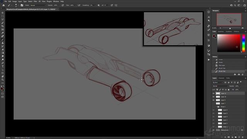The width and height of the screenshot is (247, 139).
Task: Switch to the Channels tab
Action: [x=221, y=78]
